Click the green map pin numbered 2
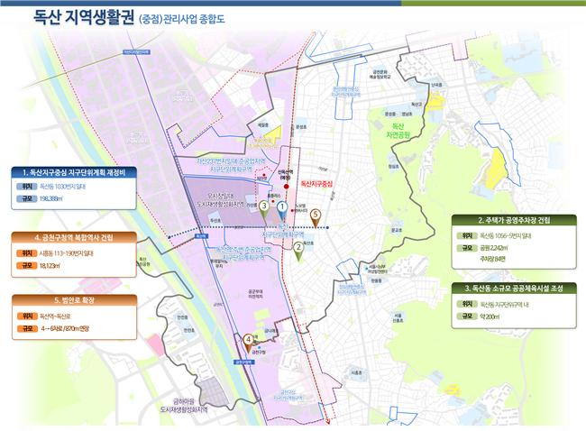 [x=298, y=251]
